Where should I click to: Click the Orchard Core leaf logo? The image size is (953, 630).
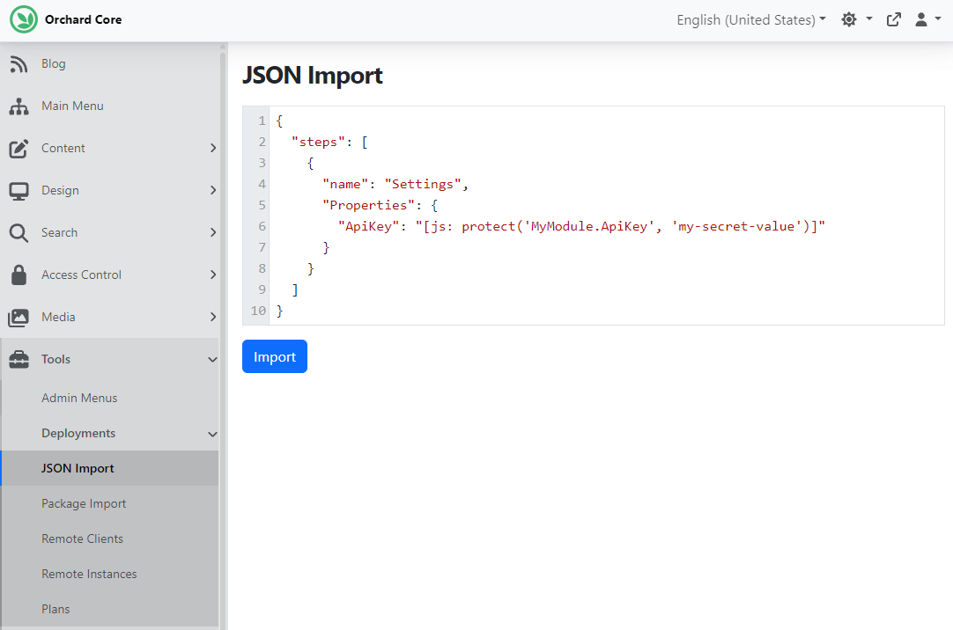(x=24, y=19)
